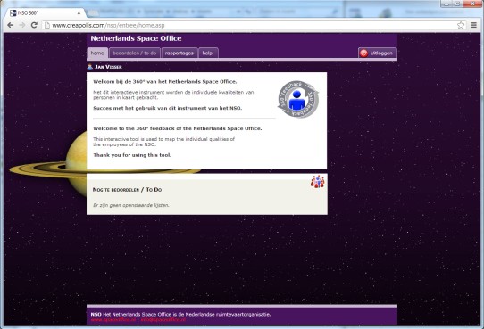Close the NSO 360° browser tab
The height and width of the screenshot is (329, 484).
tap(79, 13)
